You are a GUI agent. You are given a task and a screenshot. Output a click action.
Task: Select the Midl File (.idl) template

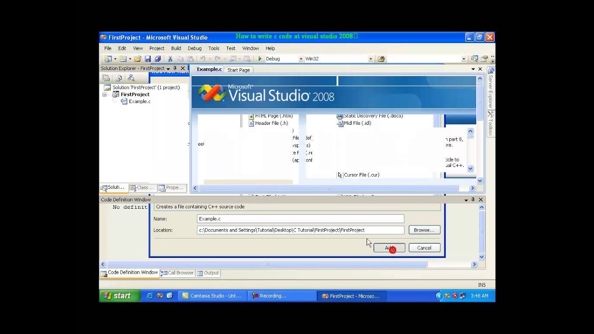tap(354, 123)
